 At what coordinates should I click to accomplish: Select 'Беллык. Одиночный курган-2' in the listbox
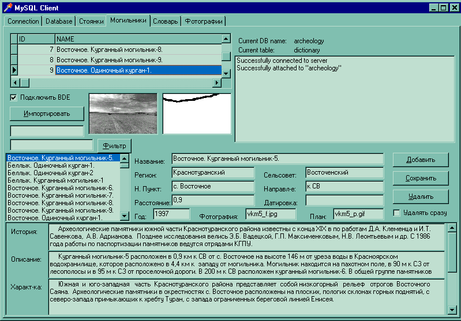tap(63, 173)
